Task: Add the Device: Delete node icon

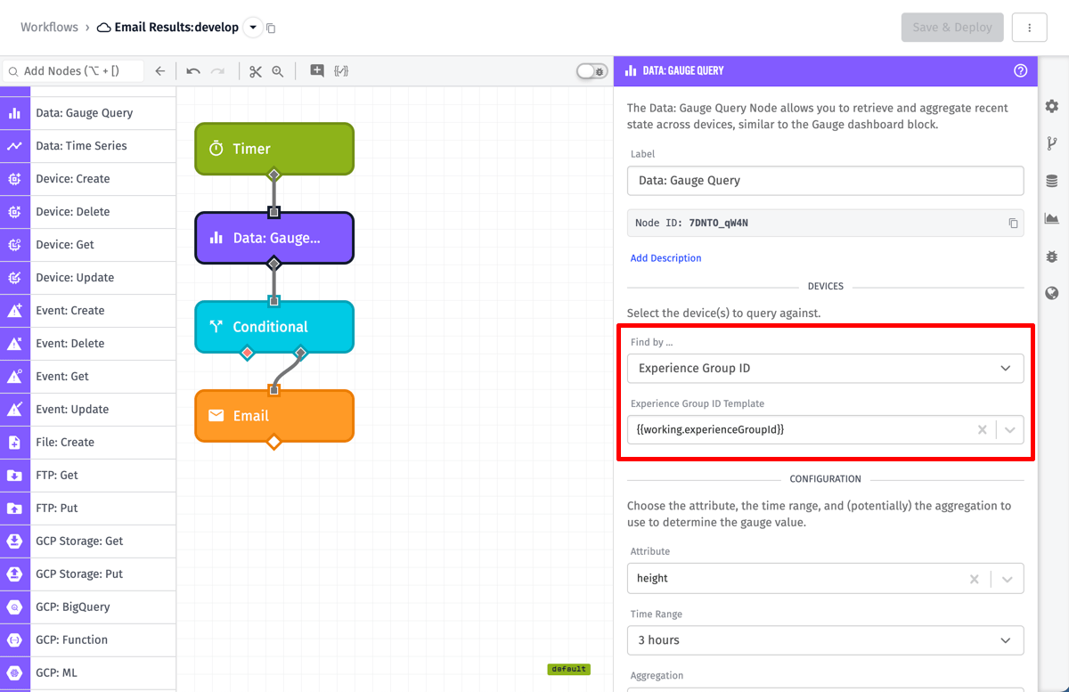Action: [x=14, y=212]
